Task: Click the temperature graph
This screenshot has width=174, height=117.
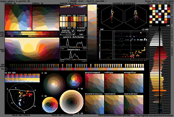Action: click(73, 55)
